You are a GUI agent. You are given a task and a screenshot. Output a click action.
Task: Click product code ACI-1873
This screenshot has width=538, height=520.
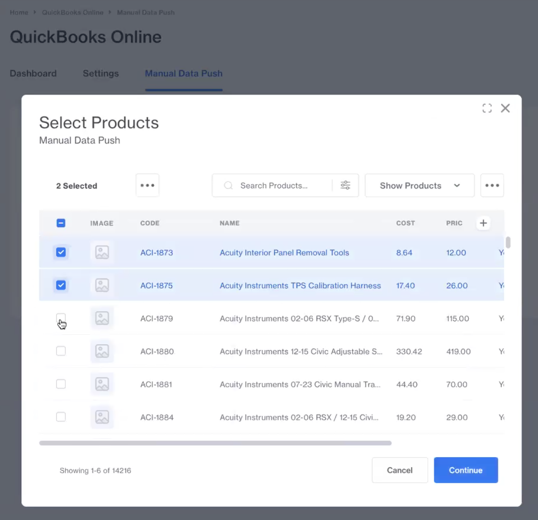pyautogui.click(x=156, y=253)
